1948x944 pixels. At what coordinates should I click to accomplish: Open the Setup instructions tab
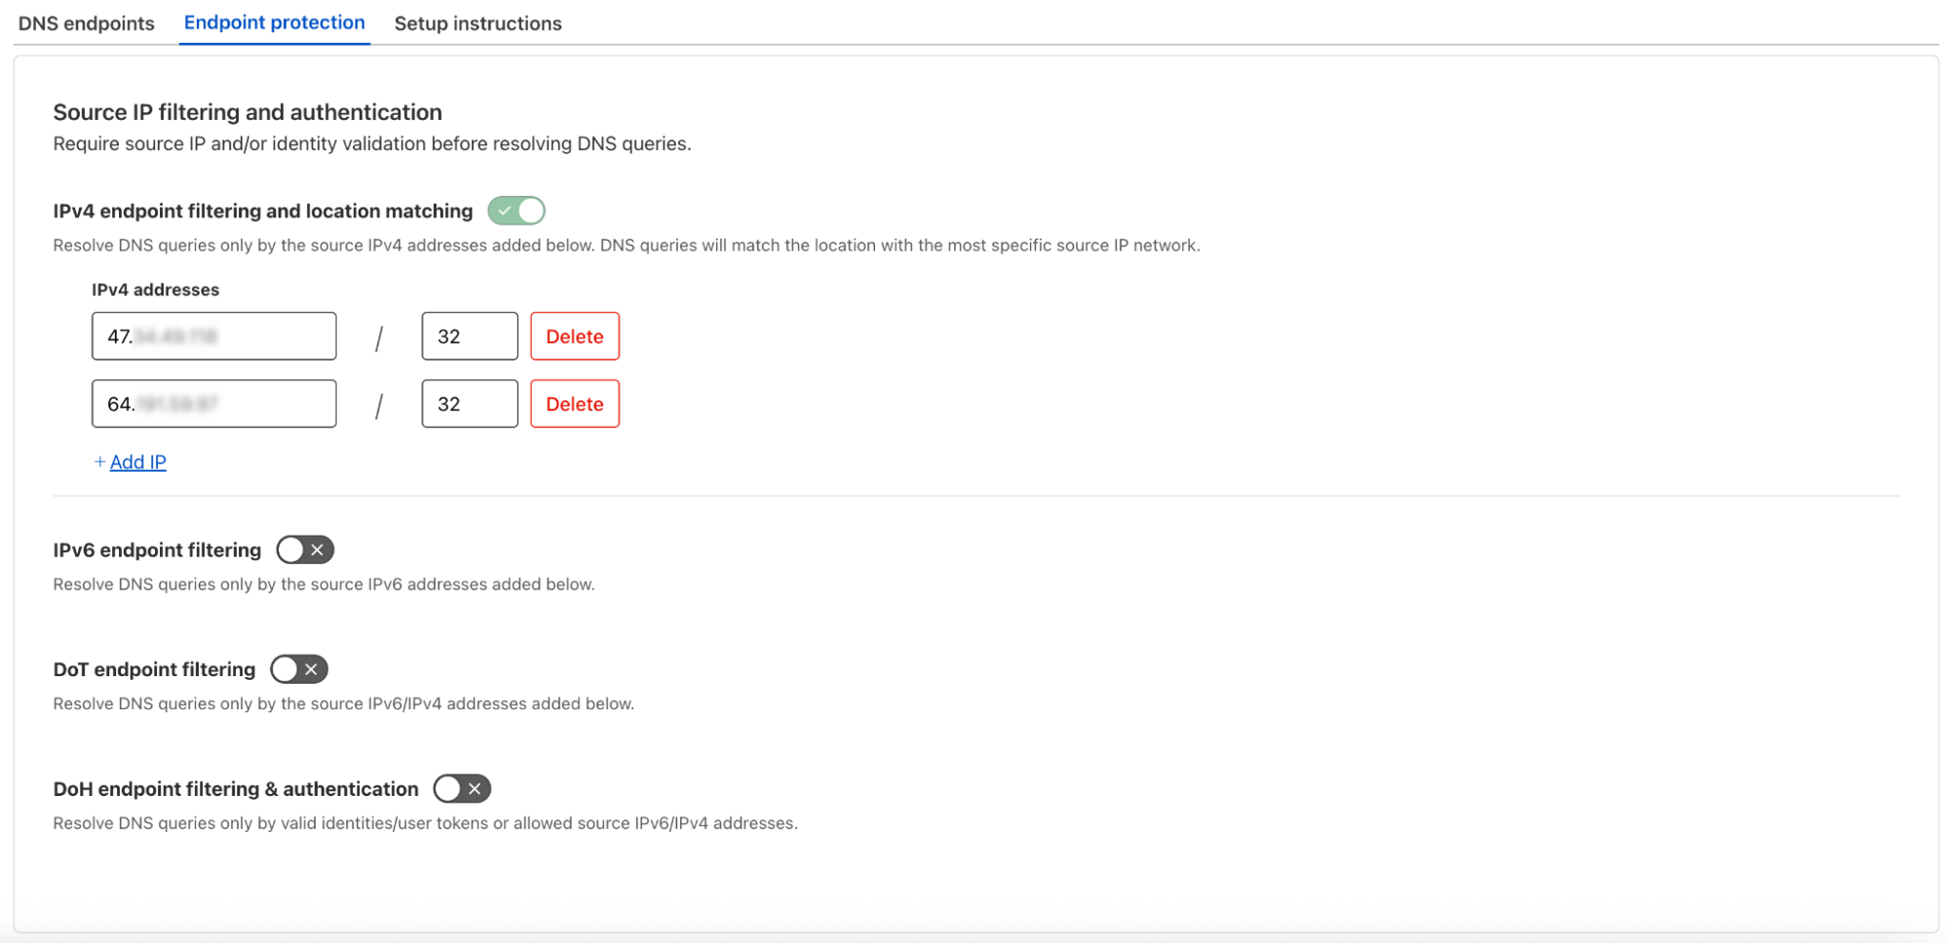(x=477, y=23)
